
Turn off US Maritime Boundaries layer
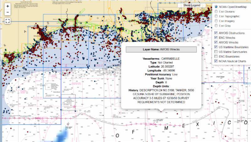click(x=216, y=47)
